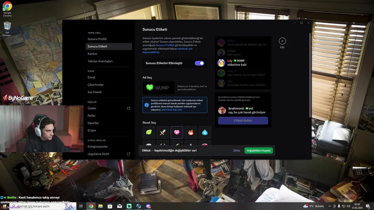Open Çıkartmalar in the sidebar
374x210 pixels.
pyautogui.click(x=109, y=85)
